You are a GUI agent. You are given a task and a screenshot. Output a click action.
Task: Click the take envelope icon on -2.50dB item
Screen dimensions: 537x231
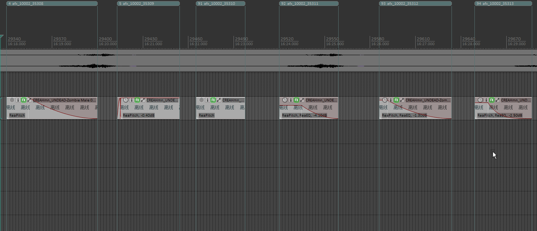click(497, 100)
